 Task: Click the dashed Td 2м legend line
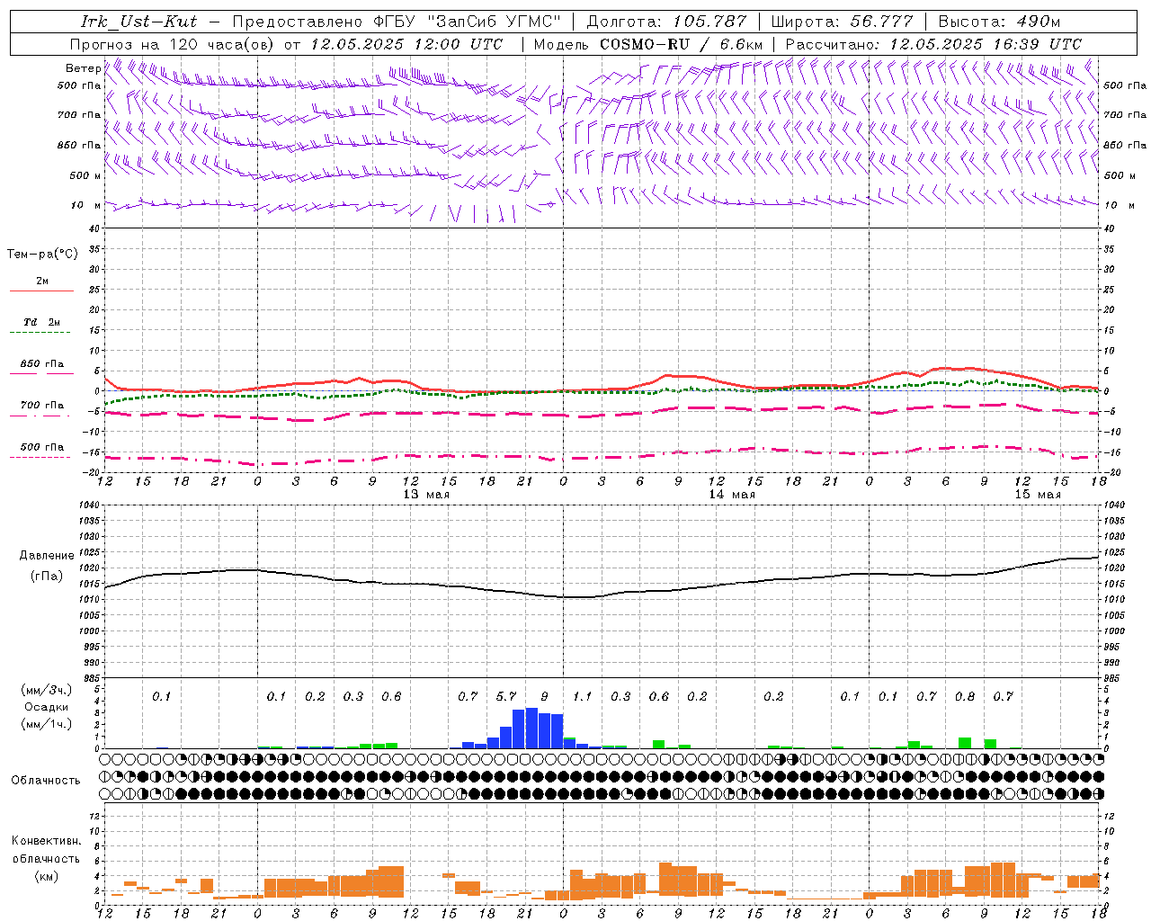41,332
